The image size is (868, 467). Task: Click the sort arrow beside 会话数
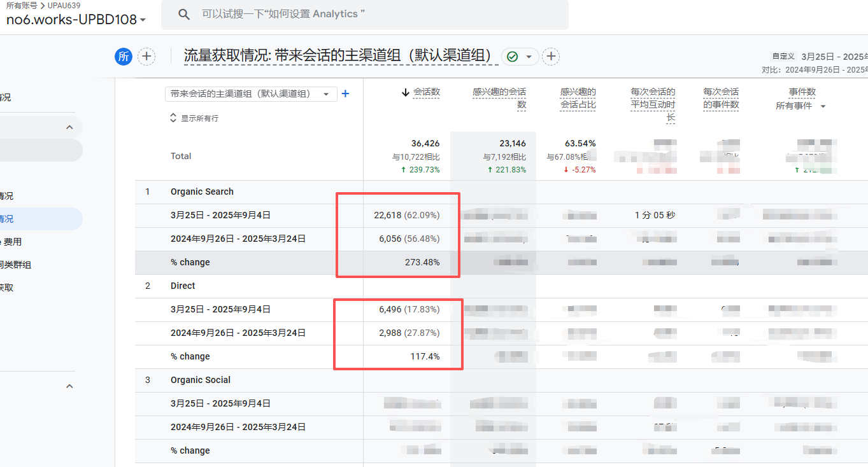tap(405, 92)
